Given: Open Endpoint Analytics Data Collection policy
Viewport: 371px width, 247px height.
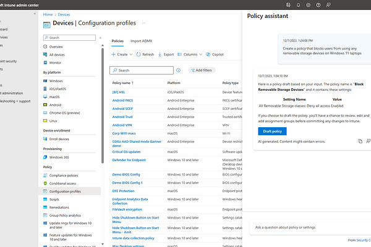Looking at the screenshot, I should tap(130, 201).
